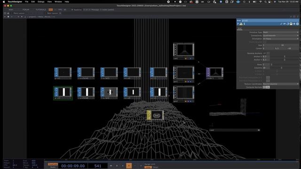Open the Connectivity dropdown

pos(280,36)
